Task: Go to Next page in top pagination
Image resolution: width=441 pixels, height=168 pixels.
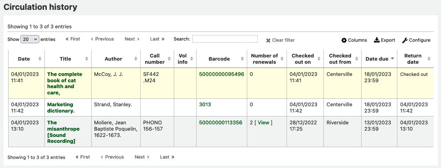Action: 132,39
